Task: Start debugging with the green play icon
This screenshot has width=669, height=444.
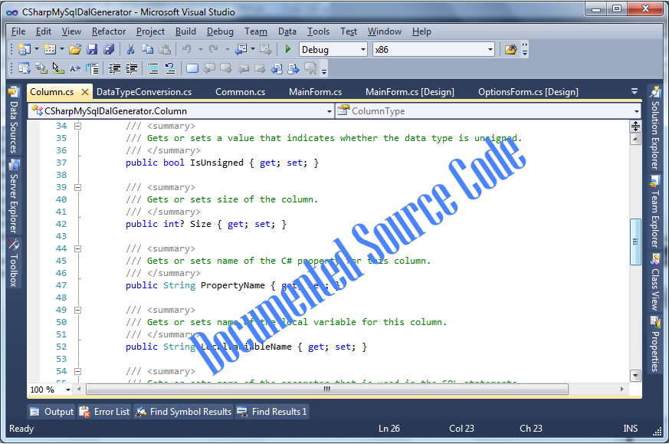Action: click(x=288, y=50)
